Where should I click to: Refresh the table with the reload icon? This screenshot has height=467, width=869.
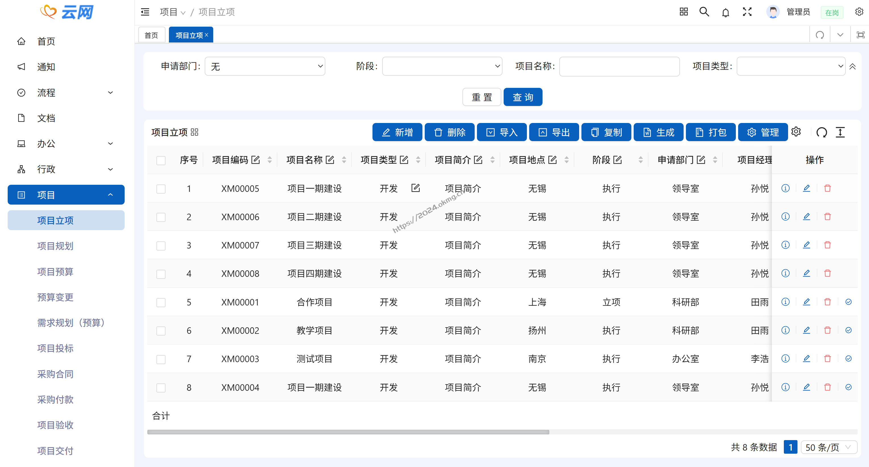click(822, 132)
